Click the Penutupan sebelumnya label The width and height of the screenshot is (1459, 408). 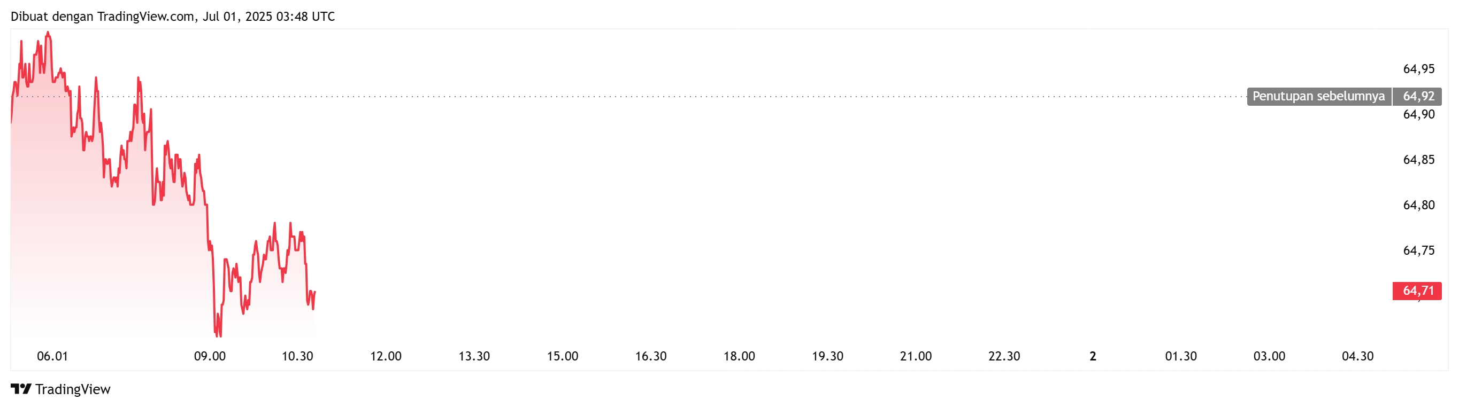coord(1318,96)
